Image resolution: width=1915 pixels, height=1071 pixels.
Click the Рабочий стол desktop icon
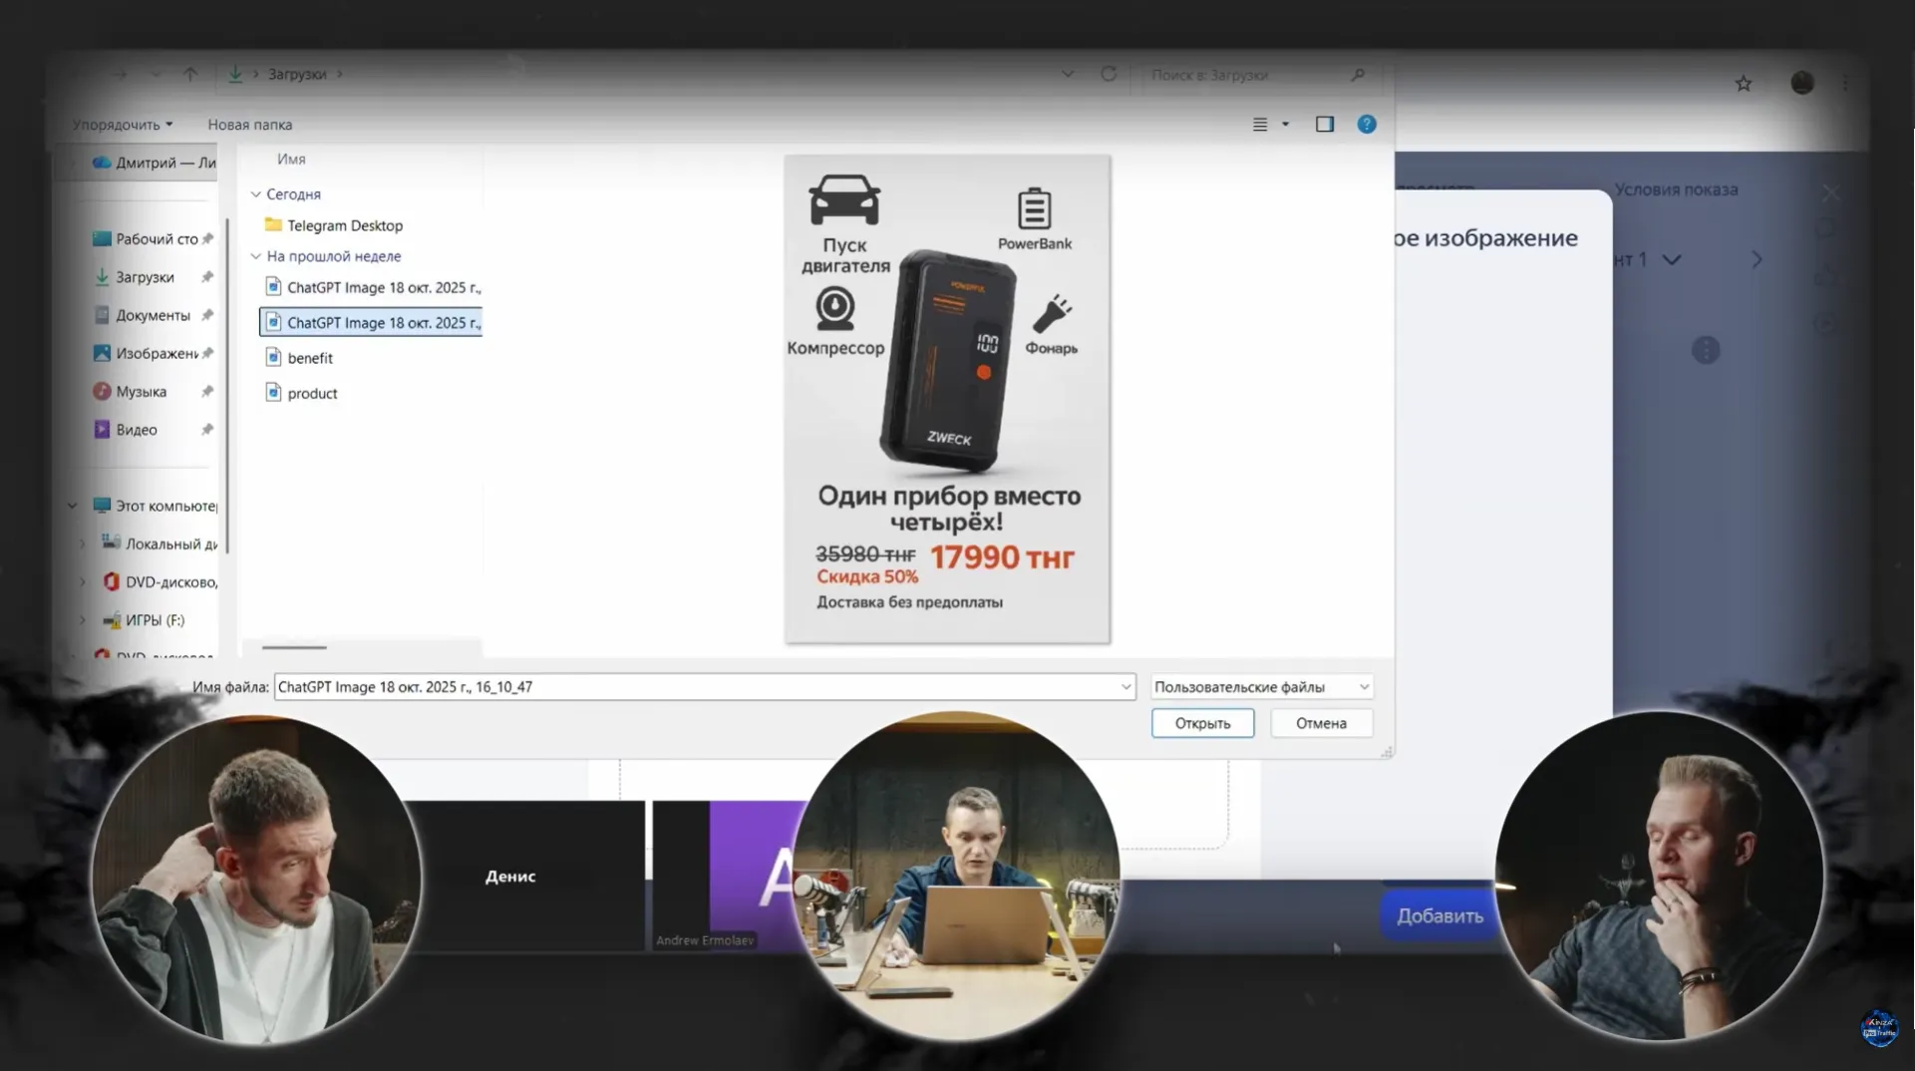click(x=102, y=239)
